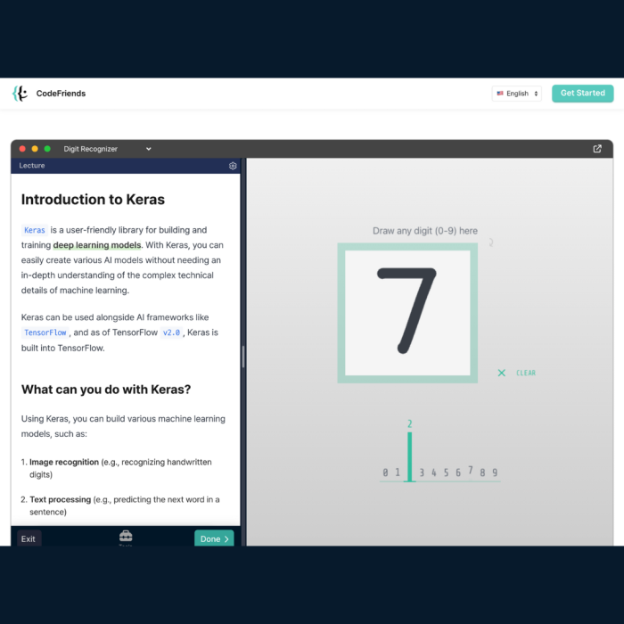Expand the Digit Recognizer title dropdown
The width and height of the screenshot is (624, 624).
pyautogui.click(x=149, y=149)
